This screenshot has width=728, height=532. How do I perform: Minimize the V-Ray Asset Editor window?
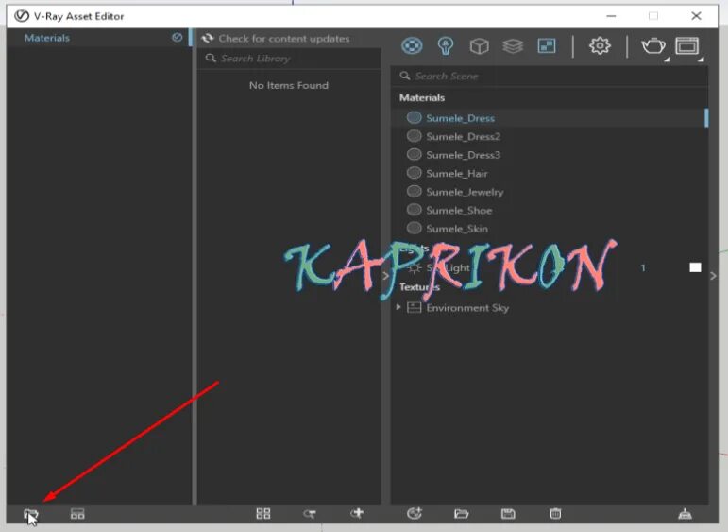(x=611, y=16)
